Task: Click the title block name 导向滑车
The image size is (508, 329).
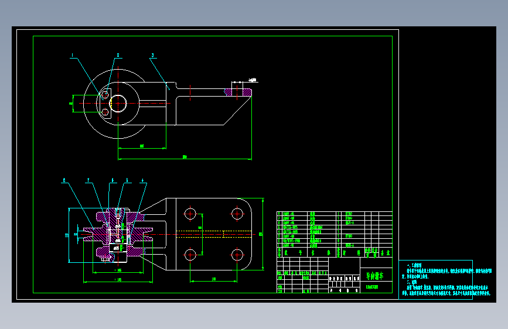Action: coord(375,276)
